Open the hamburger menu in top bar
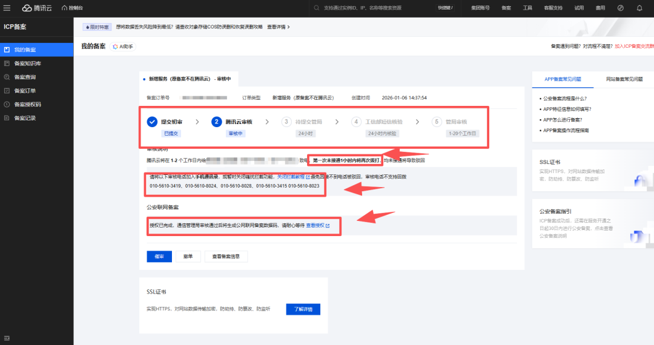Screen dimensions: 654x345 click(7, 8)
